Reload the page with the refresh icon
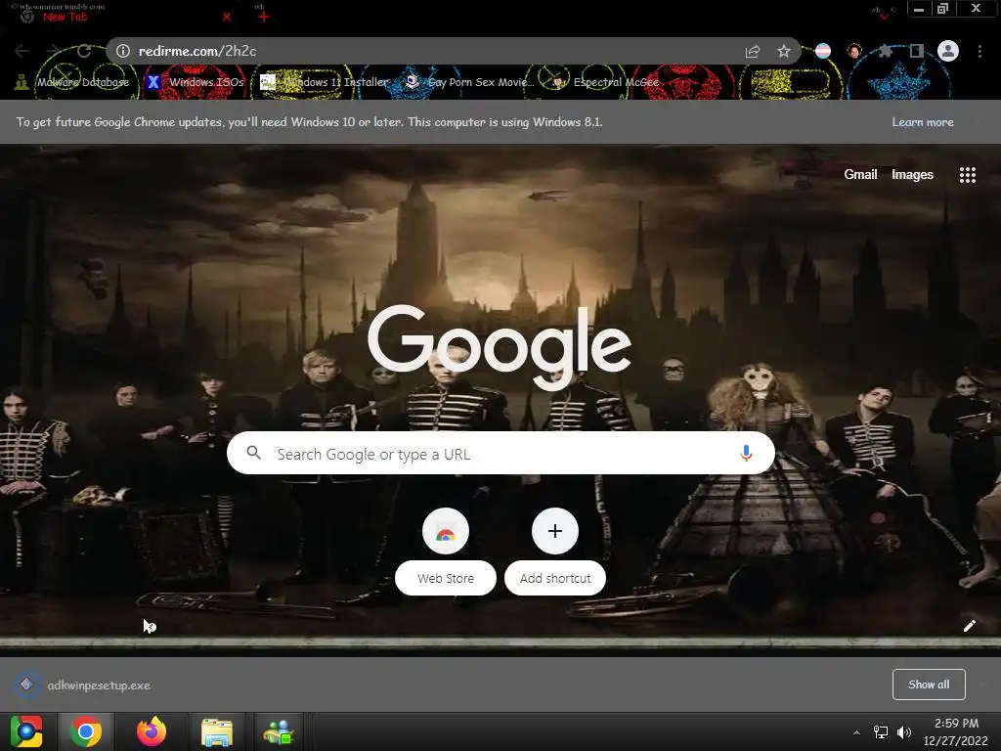Viewport: 1001px width, 751px height. [x=84, y=51]
